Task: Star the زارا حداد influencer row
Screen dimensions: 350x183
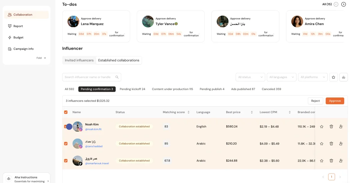Action: [321, 143]
